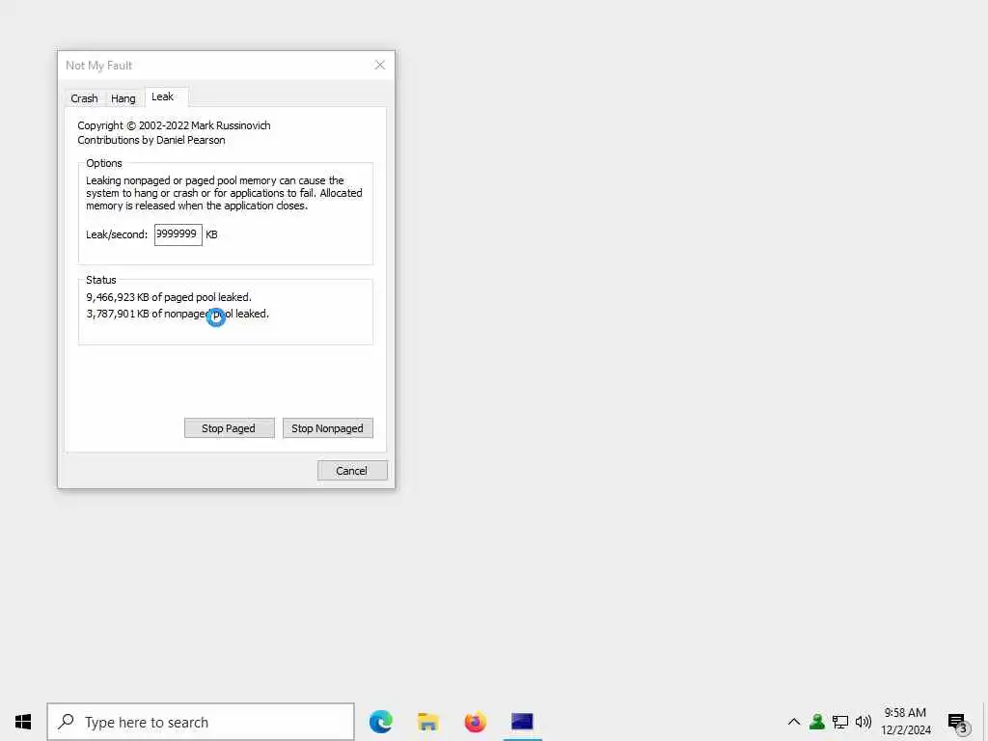Open Firefox from taskbar
Viewport: 988px width, 741px height.
(x=475, y=722)
